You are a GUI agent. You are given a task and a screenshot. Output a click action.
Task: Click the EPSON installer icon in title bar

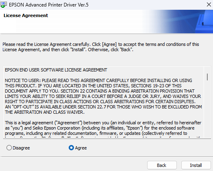coord(3,4)
